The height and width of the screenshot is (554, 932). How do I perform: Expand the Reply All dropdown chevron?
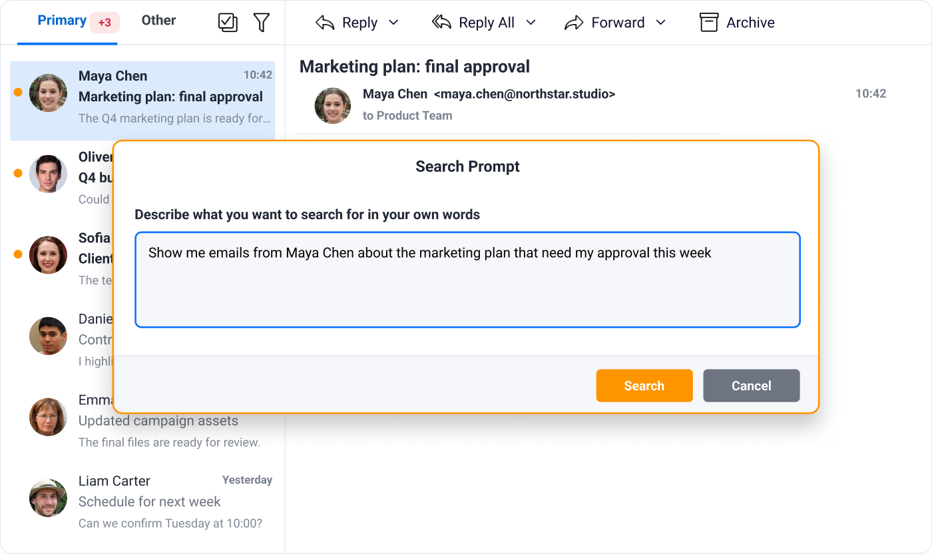point(531,23)
